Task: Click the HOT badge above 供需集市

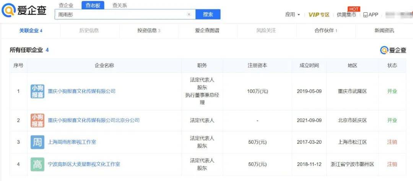Action: coord(354,9)
